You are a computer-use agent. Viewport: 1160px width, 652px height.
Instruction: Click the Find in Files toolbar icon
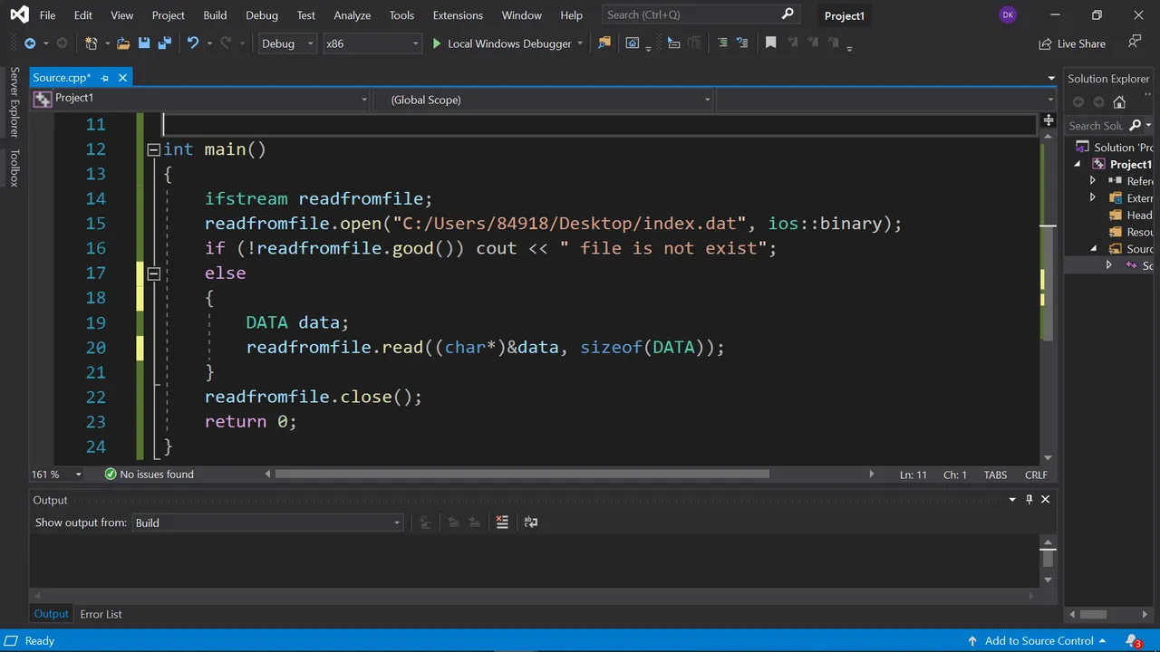(604, 43)
